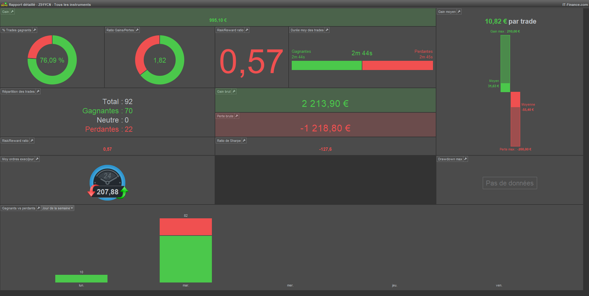Expand Jour de la semaine dropdown
Viewport: 589px width, 296px height.
coord(58,208)
